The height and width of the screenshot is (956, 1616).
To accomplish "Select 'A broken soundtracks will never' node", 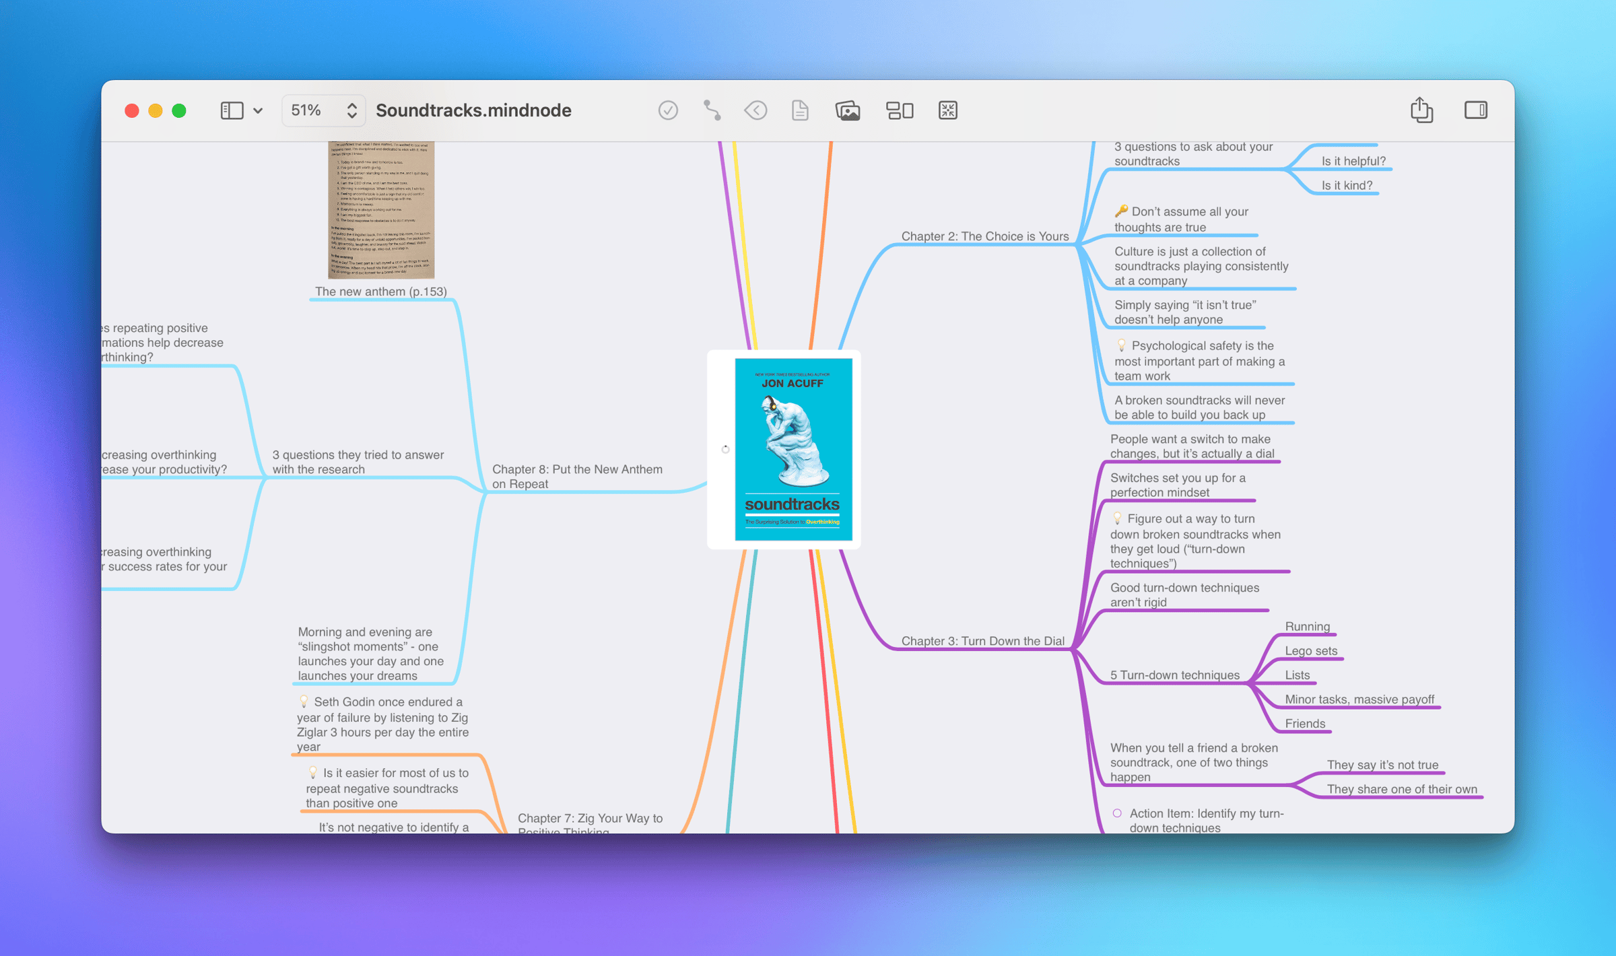I will [1199, 407].
